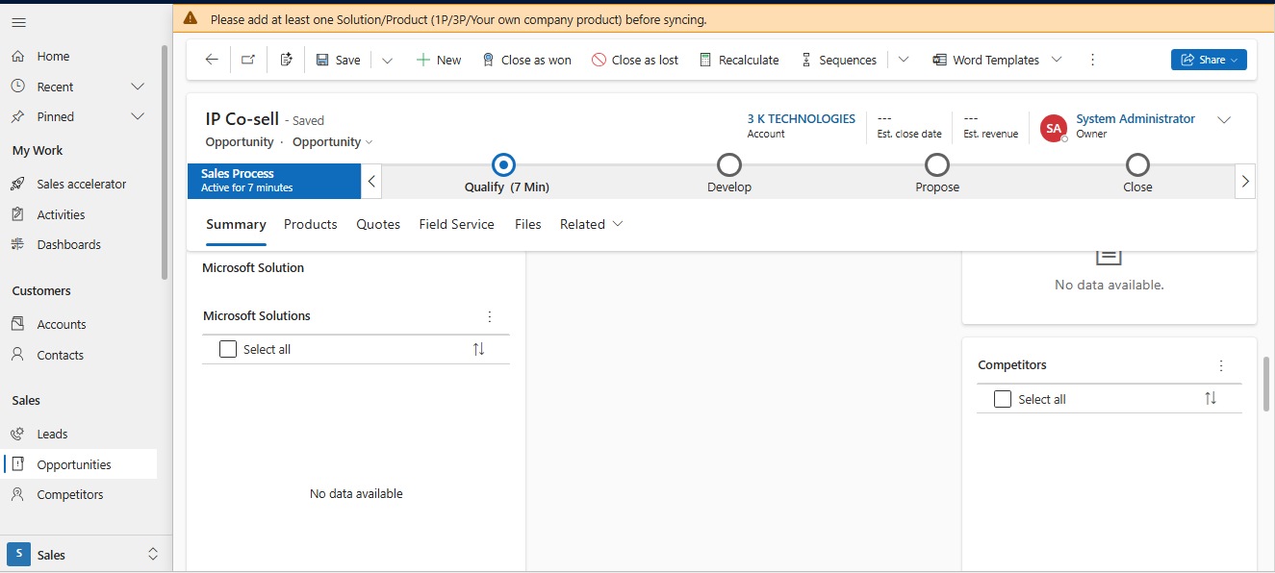Viewport: 1275px width, 573px height.
Task: Check Select all in Competitors grid
Action: 1003,399
